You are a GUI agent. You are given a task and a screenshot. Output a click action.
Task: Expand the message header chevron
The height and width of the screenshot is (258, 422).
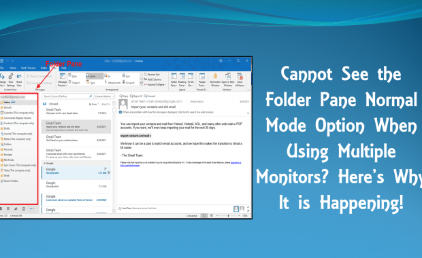[x=248, y=113]
